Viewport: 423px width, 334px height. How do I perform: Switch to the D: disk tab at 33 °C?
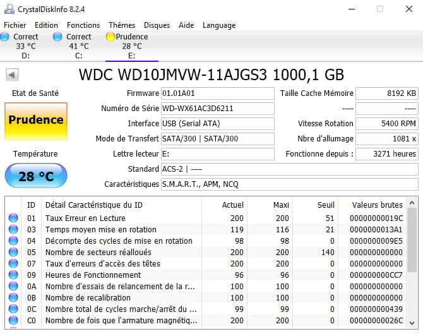[x=26, y=46]
